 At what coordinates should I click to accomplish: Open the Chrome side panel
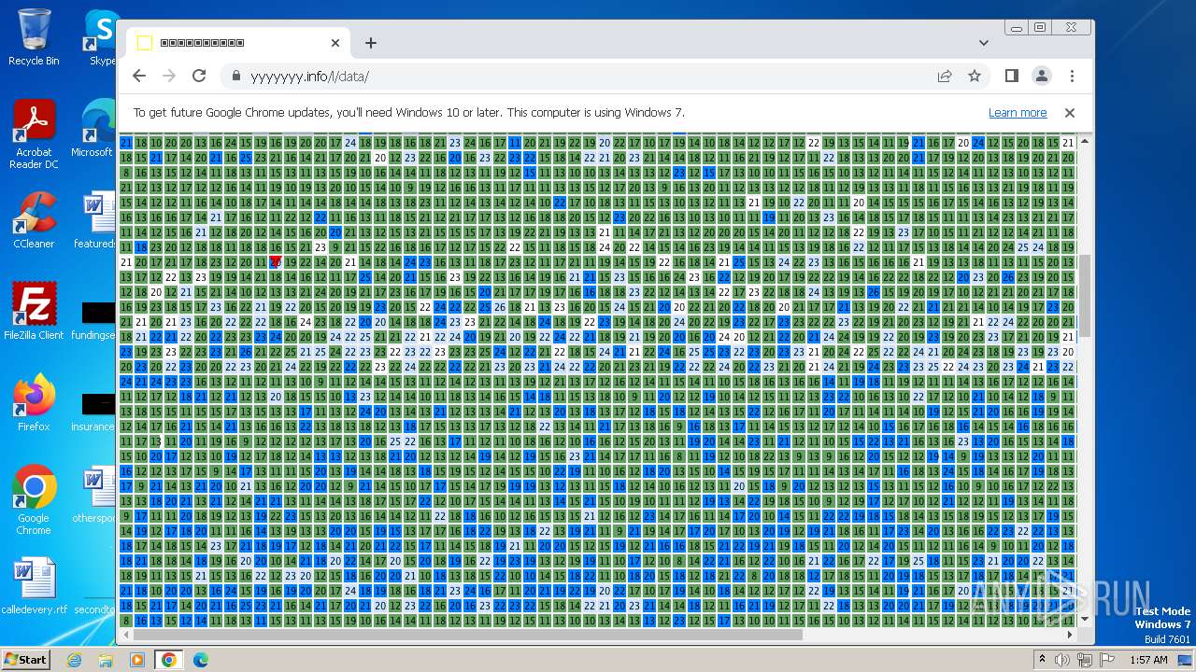click(x=1012, y=76)
